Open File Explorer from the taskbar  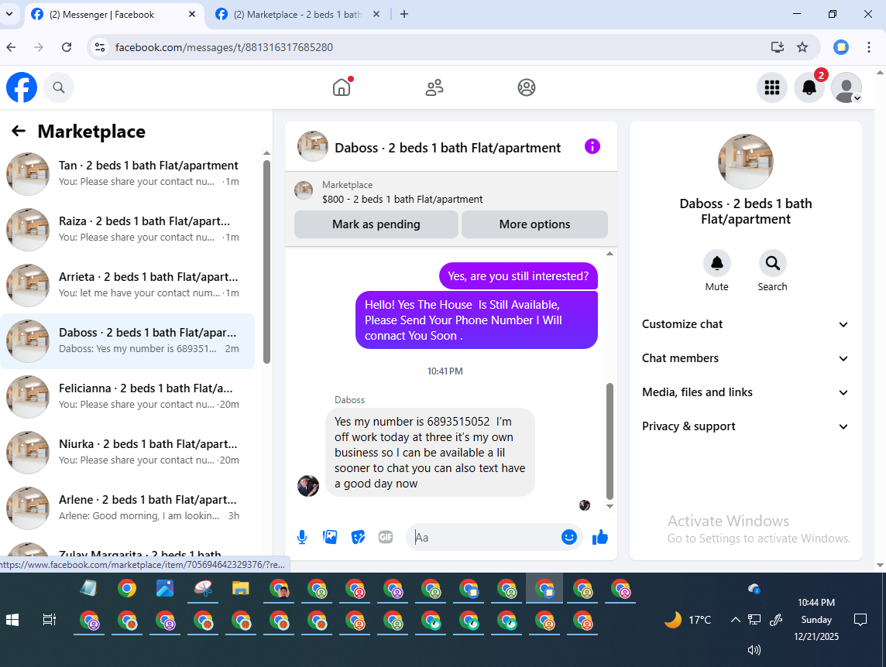[241, 589]
